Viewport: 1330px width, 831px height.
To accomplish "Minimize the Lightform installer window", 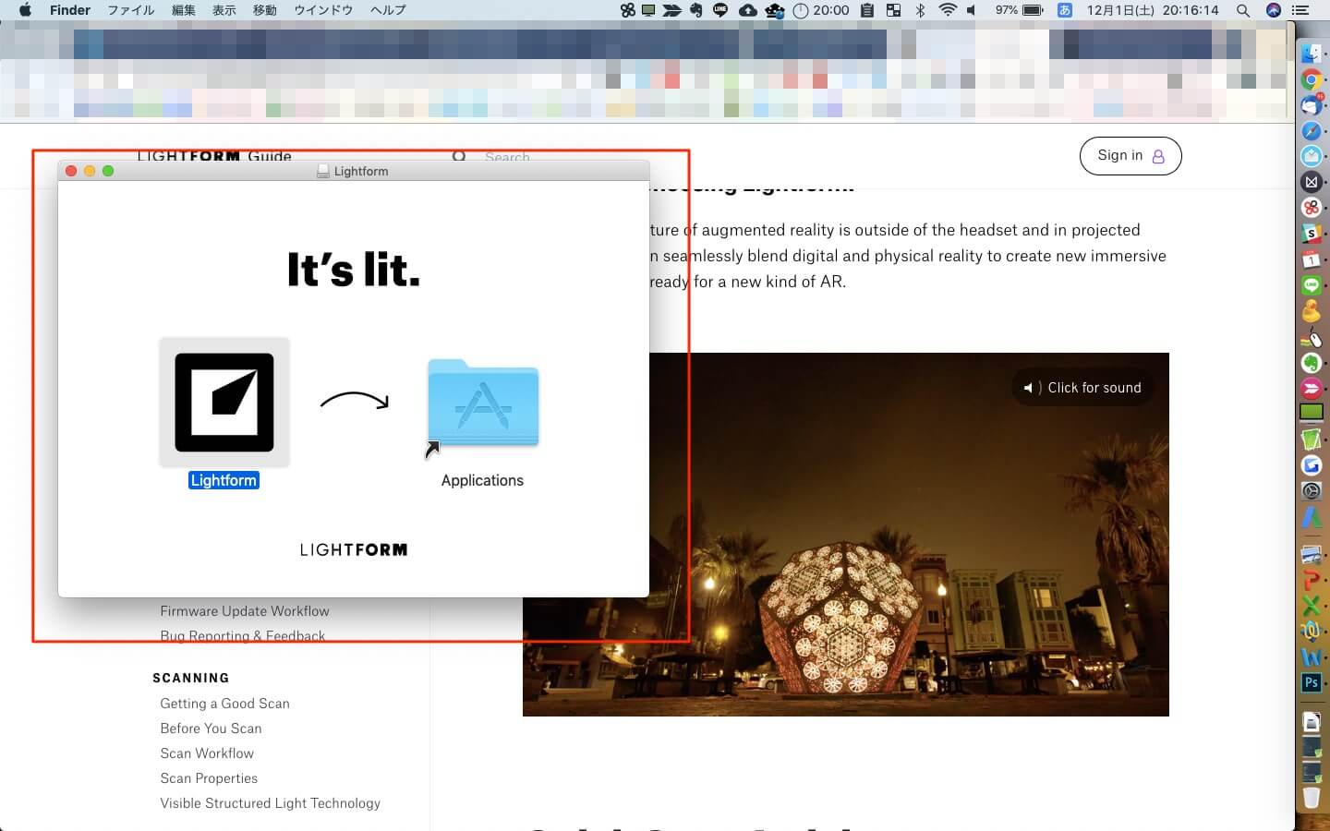I will click(90, 171).
